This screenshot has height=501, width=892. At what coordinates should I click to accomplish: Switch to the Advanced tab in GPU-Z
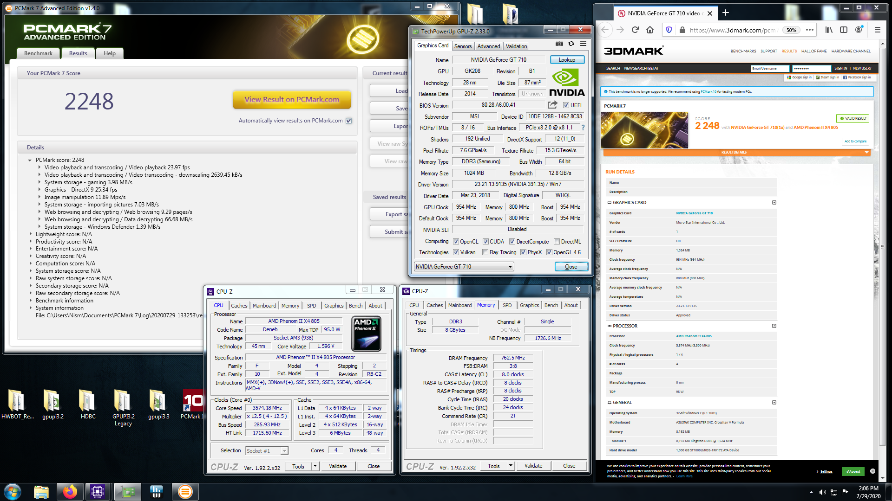(489, 46)
